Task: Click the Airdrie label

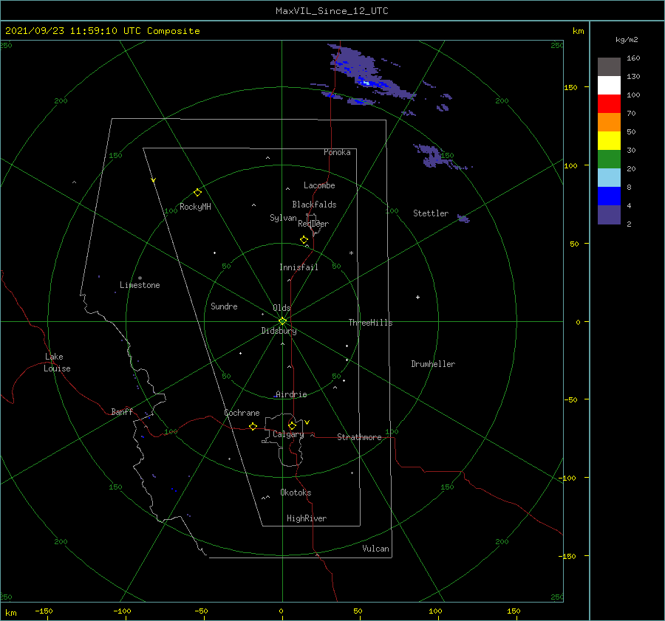Action: [291, 394]
